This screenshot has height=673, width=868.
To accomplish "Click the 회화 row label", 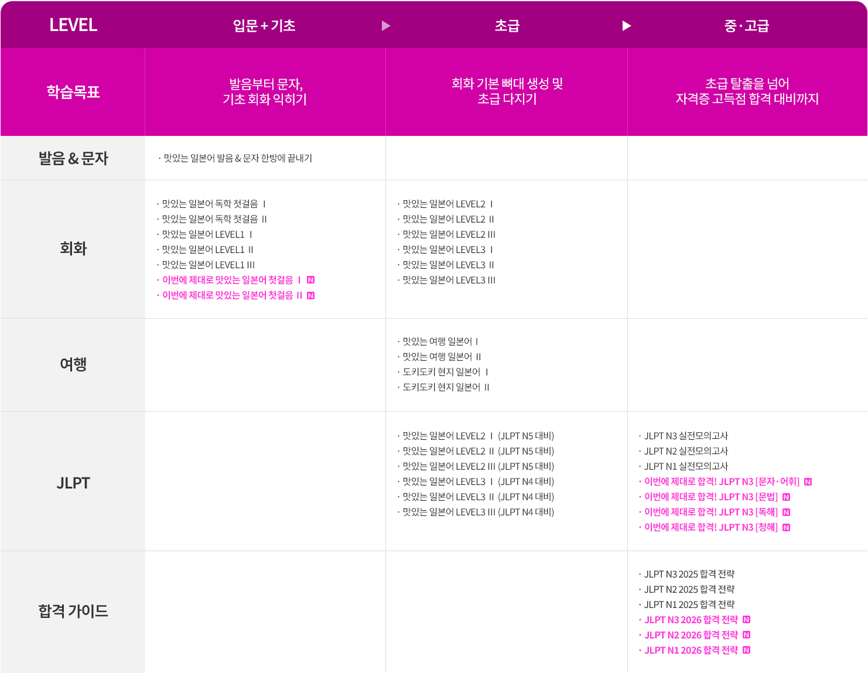I will click(x=73, y=248).
